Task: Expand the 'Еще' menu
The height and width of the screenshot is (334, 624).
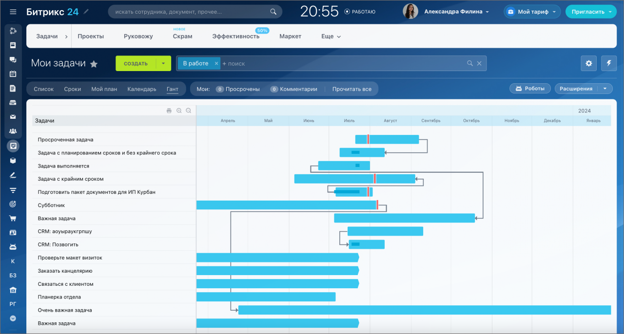Action: tap(331, 37)
